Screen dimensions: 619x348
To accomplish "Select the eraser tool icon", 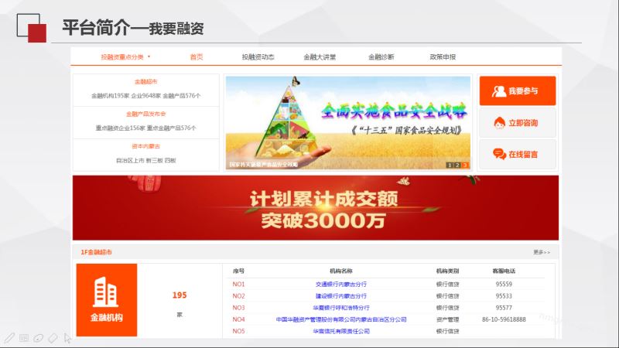I will [x=53, y=338].
